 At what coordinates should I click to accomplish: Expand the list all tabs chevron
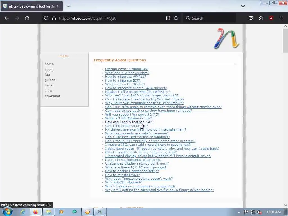click(x=243, y=6)
